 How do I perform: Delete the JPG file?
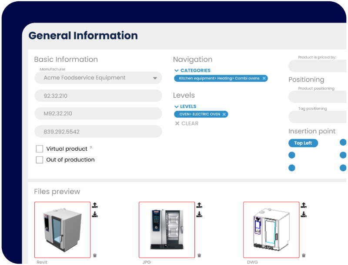click(199, 255)
